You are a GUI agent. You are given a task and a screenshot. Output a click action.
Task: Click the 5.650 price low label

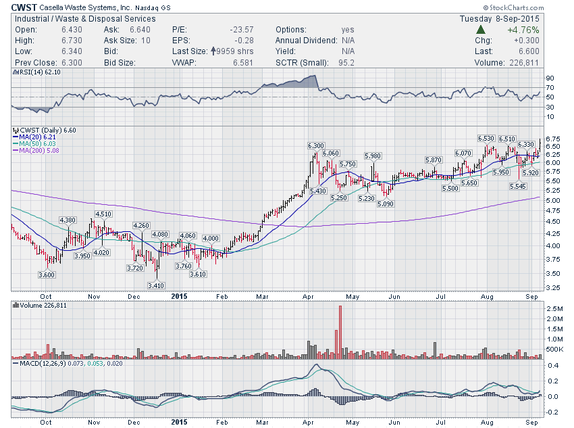(469, 183)
